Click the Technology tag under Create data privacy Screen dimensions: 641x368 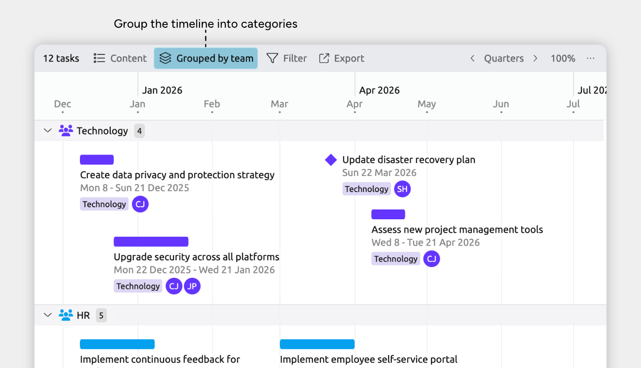[104, 204]
